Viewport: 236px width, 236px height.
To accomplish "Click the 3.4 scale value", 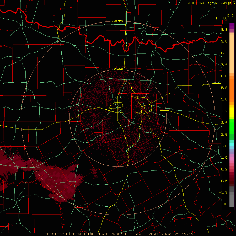I will pos(224,123).
